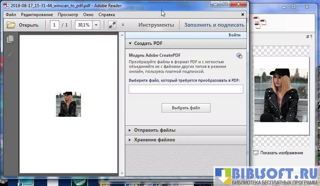Click the Выбрать файл button
Viewport: 320px width, 186px height.
click(x=186, y=108)
